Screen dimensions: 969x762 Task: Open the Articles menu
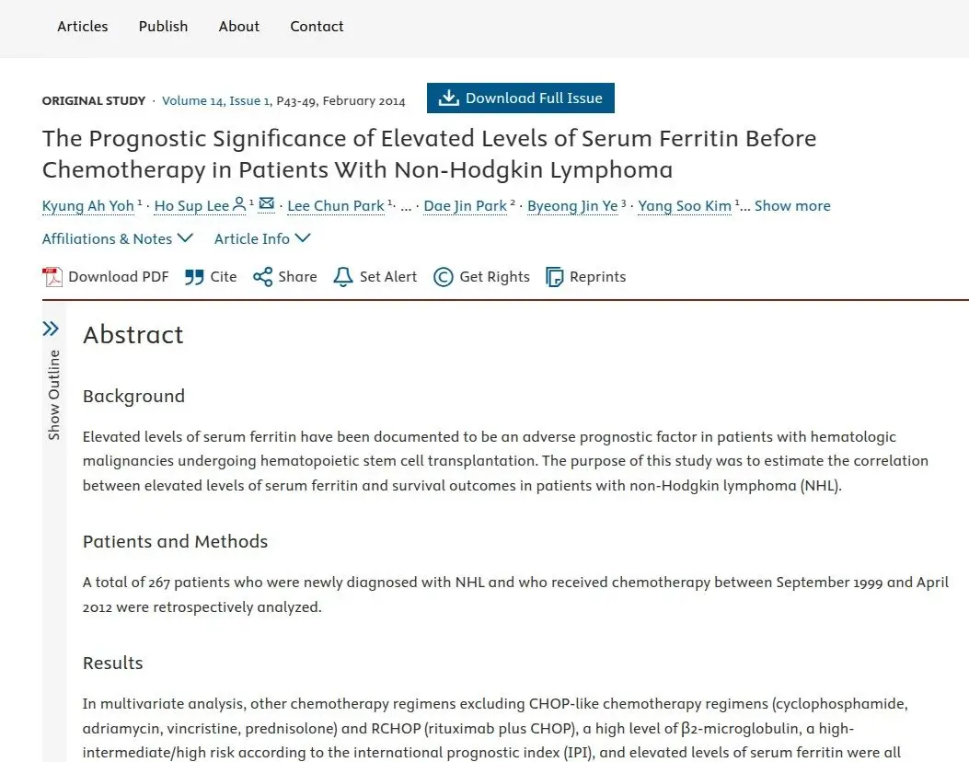tap(82, 27)
